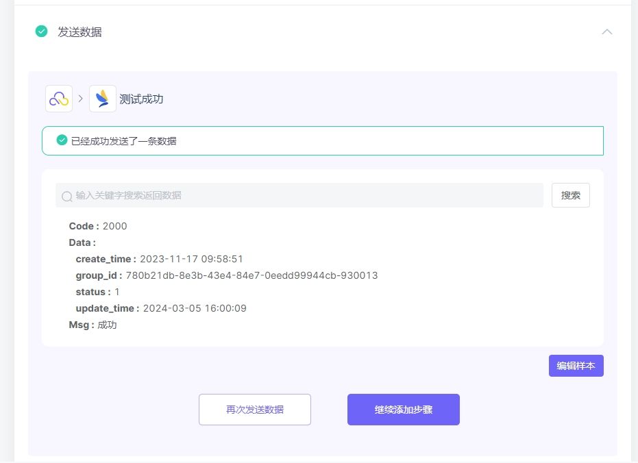
Task: Select the 发送数据 section title
Action: (79, 32)
